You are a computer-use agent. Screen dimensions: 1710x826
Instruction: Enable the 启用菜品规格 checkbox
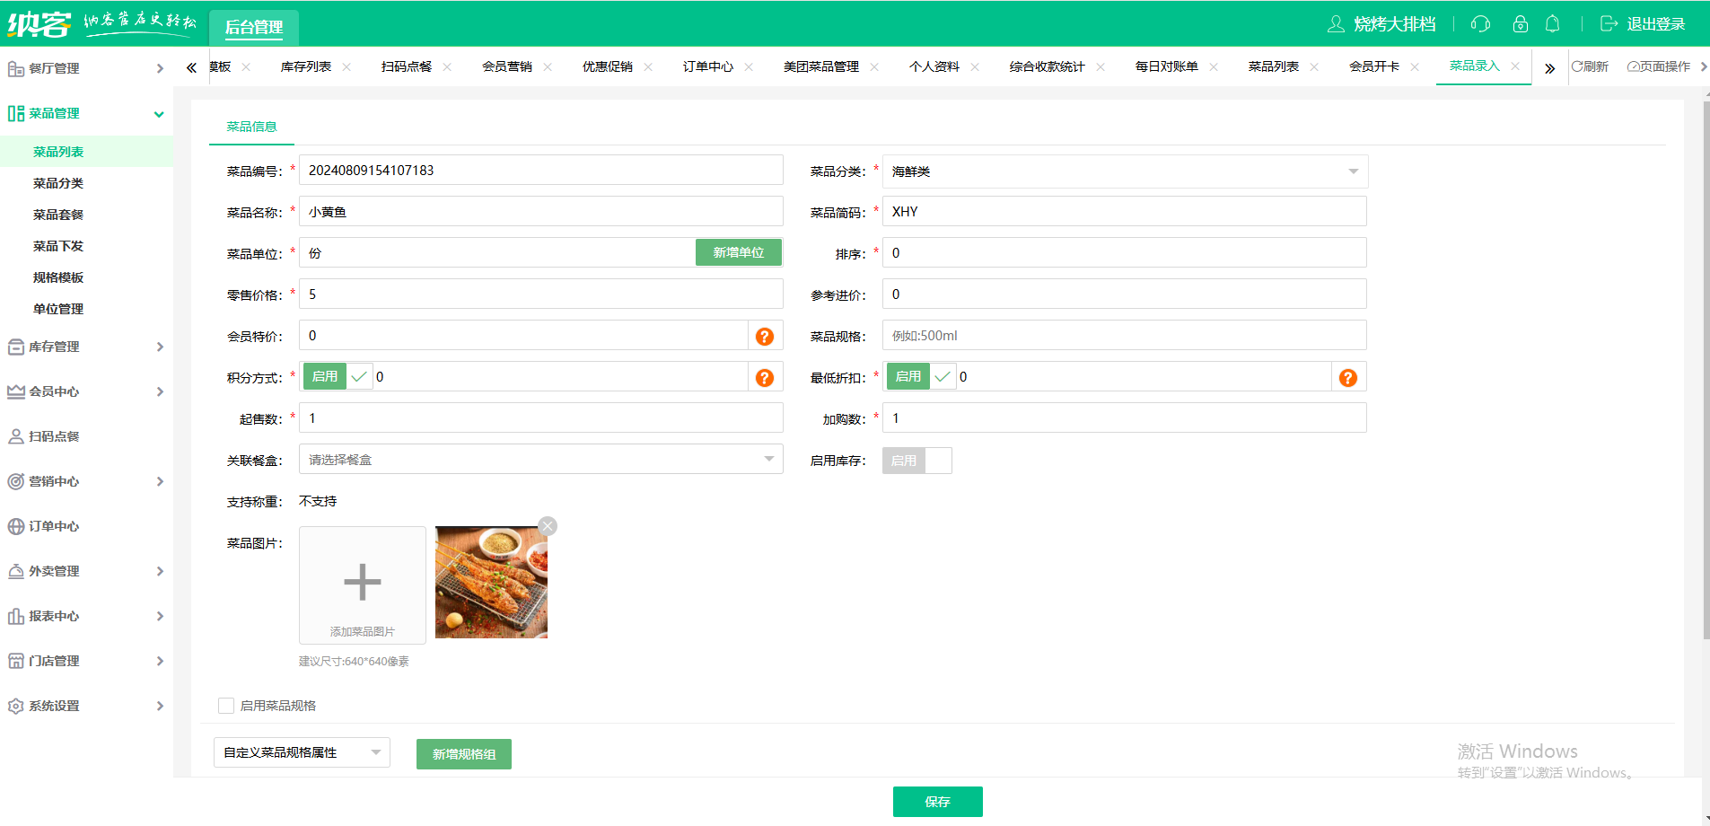[x=226, y=706]
